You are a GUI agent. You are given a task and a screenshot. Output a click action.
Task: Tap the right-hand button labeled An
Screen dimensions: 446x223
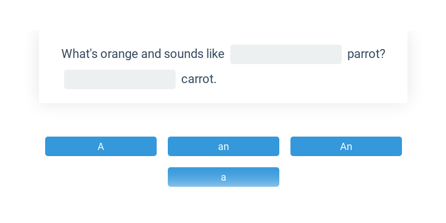coord(346,146)
